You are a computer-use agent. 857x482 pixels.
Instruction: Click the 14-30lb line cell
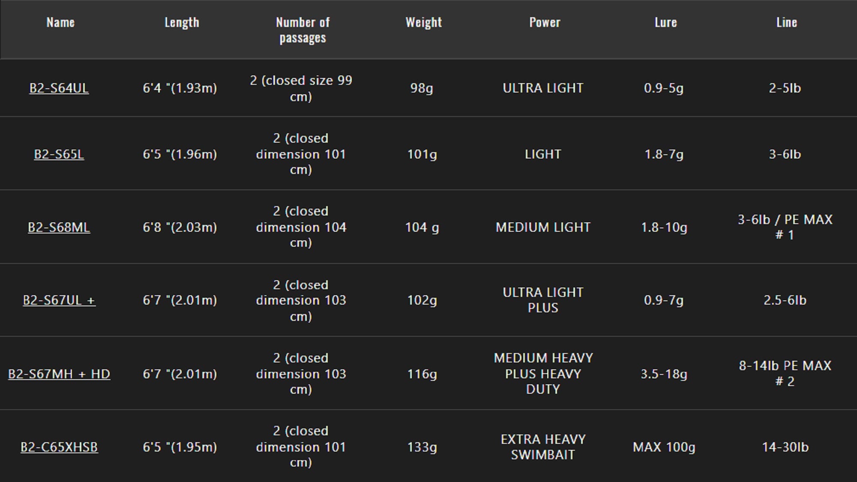point(785,447)
